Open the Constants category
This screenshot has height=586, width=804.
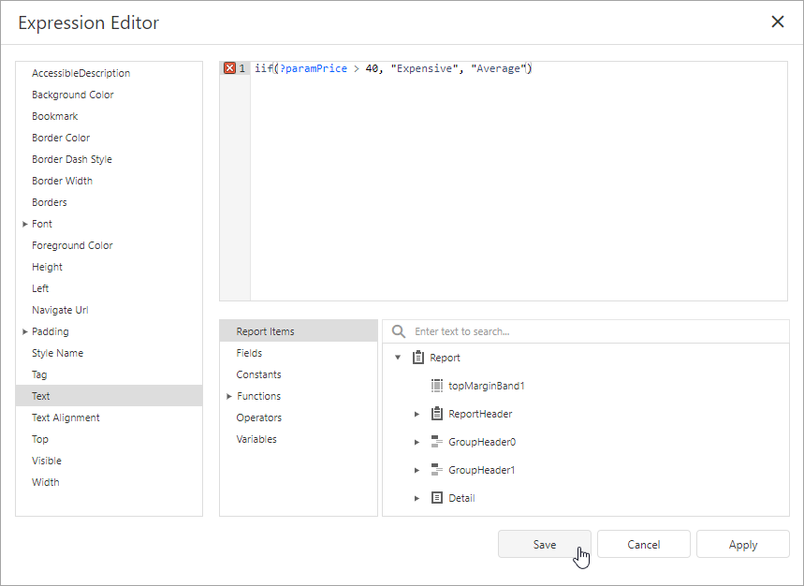257,374
